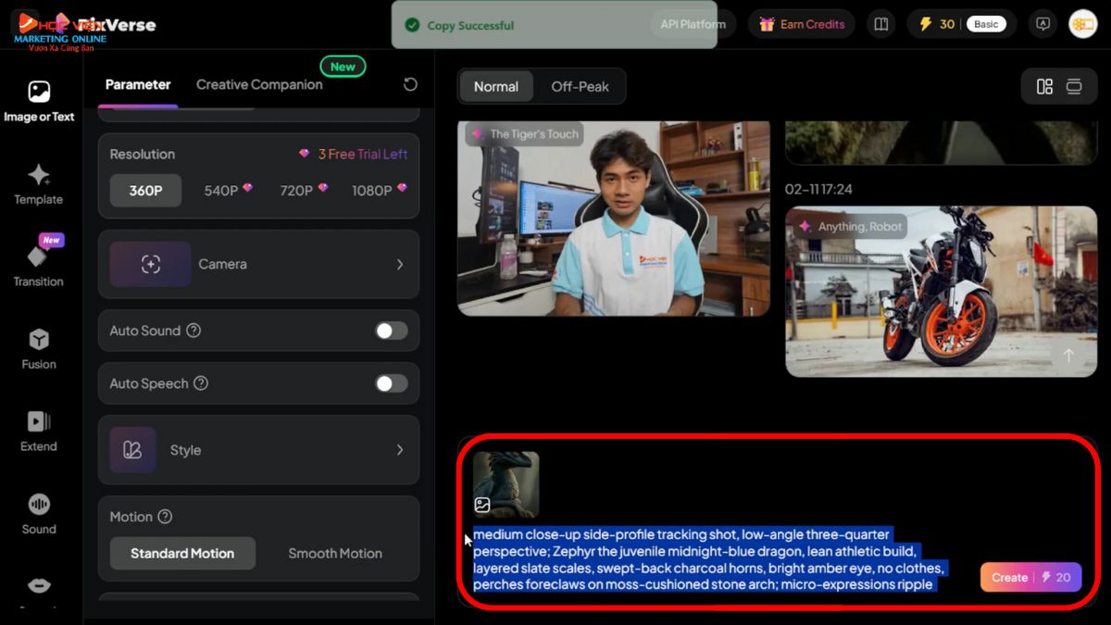
Task: Click the Motion help question icon
Action: pos(165,517)
